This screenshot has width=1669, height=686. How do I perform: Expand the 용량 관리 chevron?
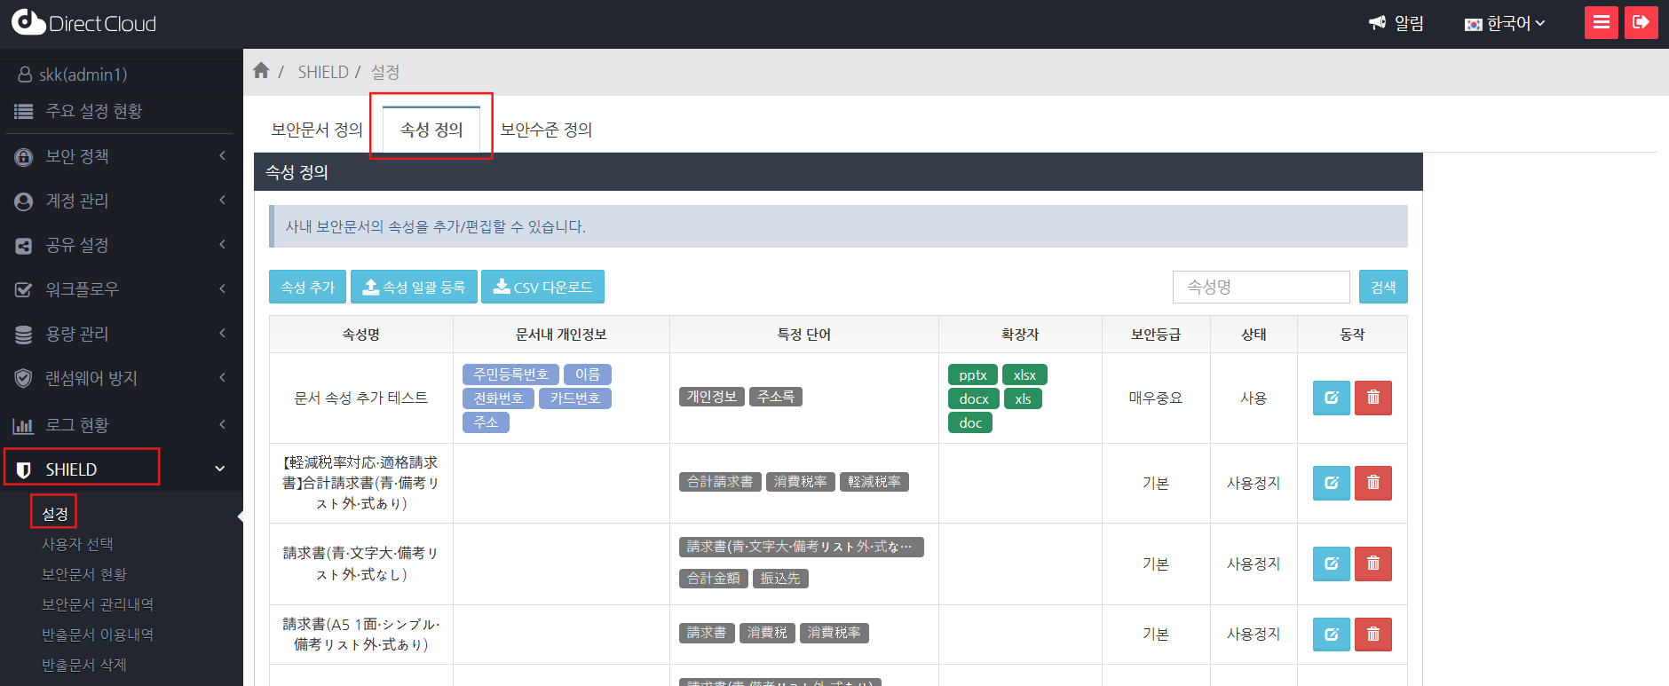222,334
